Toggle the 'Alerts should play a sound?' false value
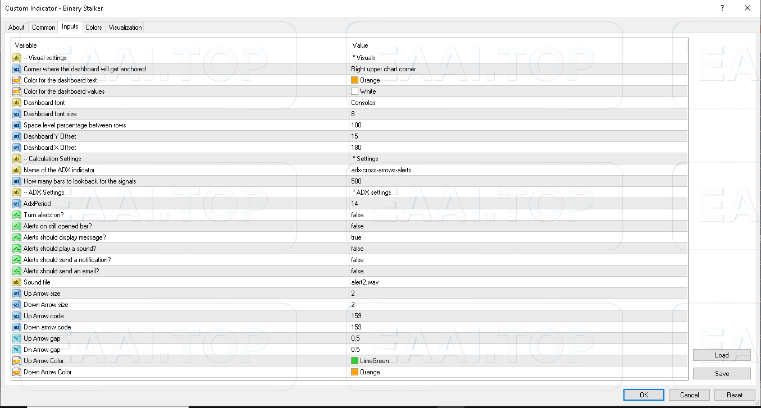761x408 pixels. (x=357, y=249)
